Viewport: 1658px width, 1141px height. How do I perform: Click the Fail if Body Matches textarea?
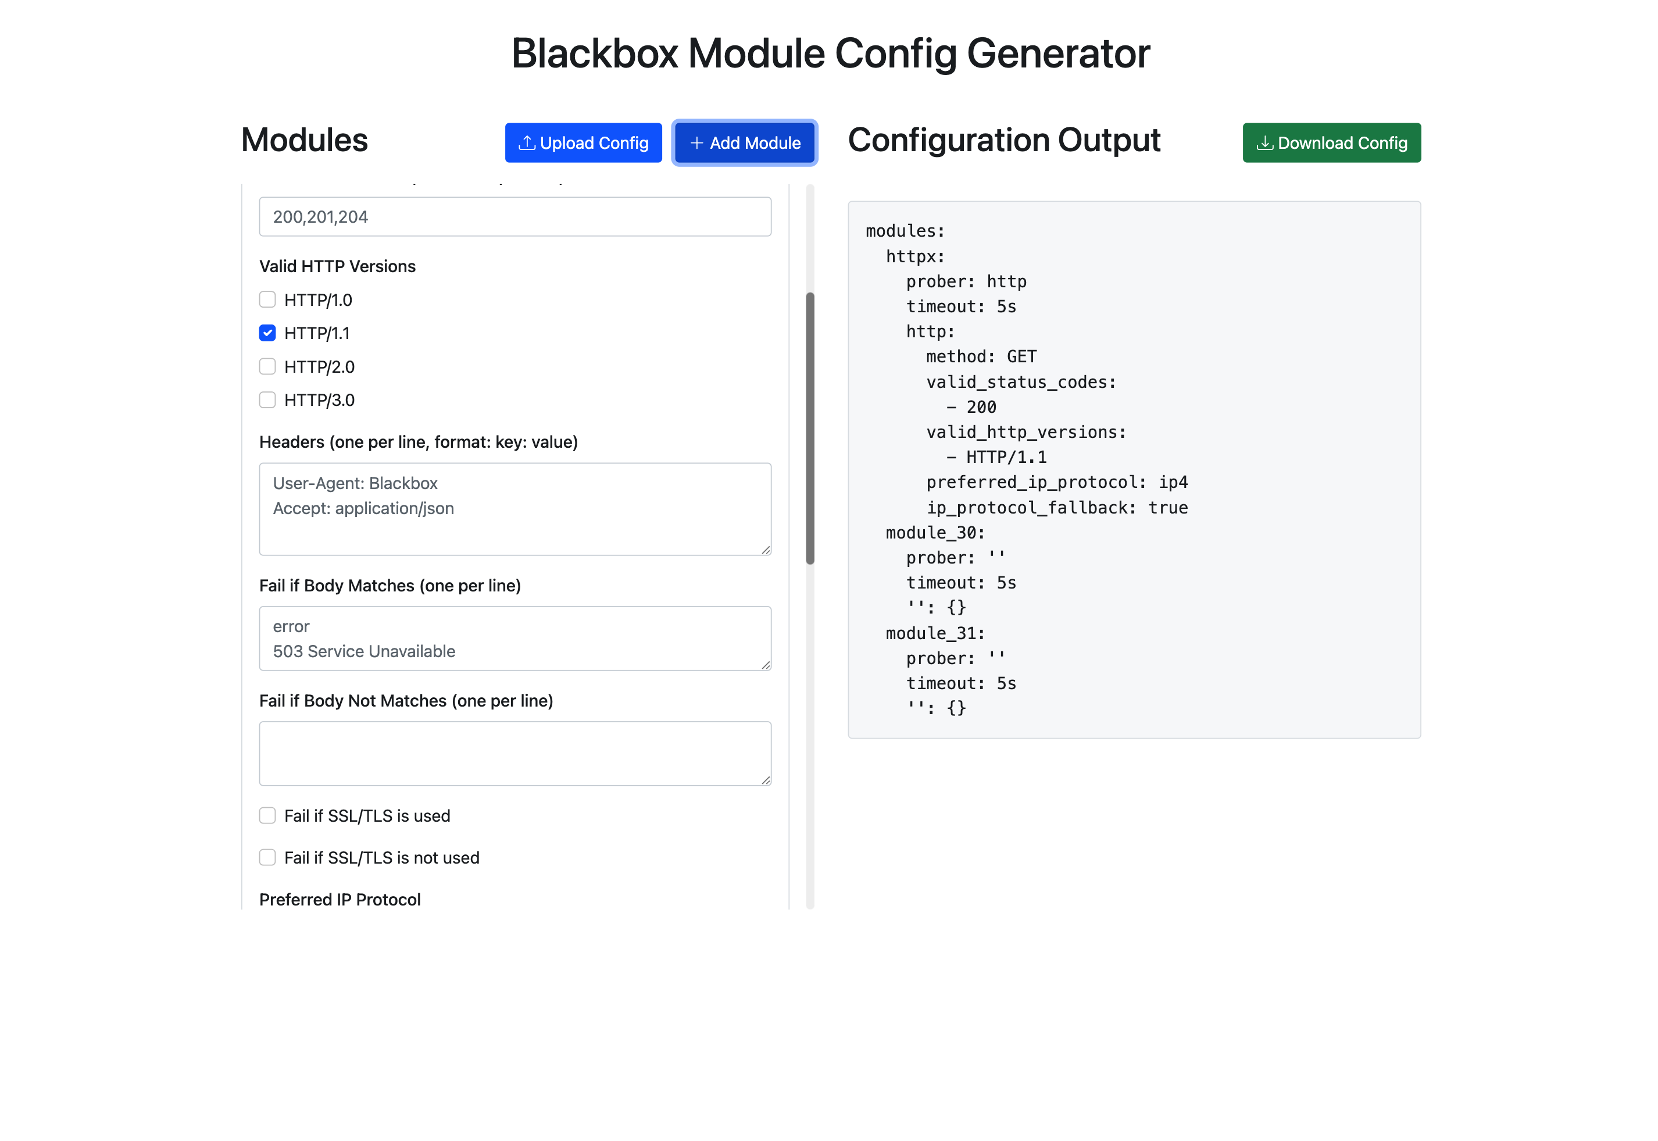tap(514, 639)
